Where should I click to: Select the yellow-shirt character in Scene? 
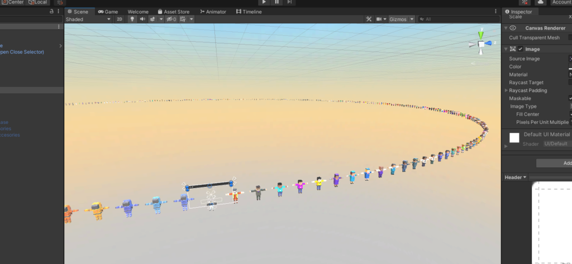319,183
